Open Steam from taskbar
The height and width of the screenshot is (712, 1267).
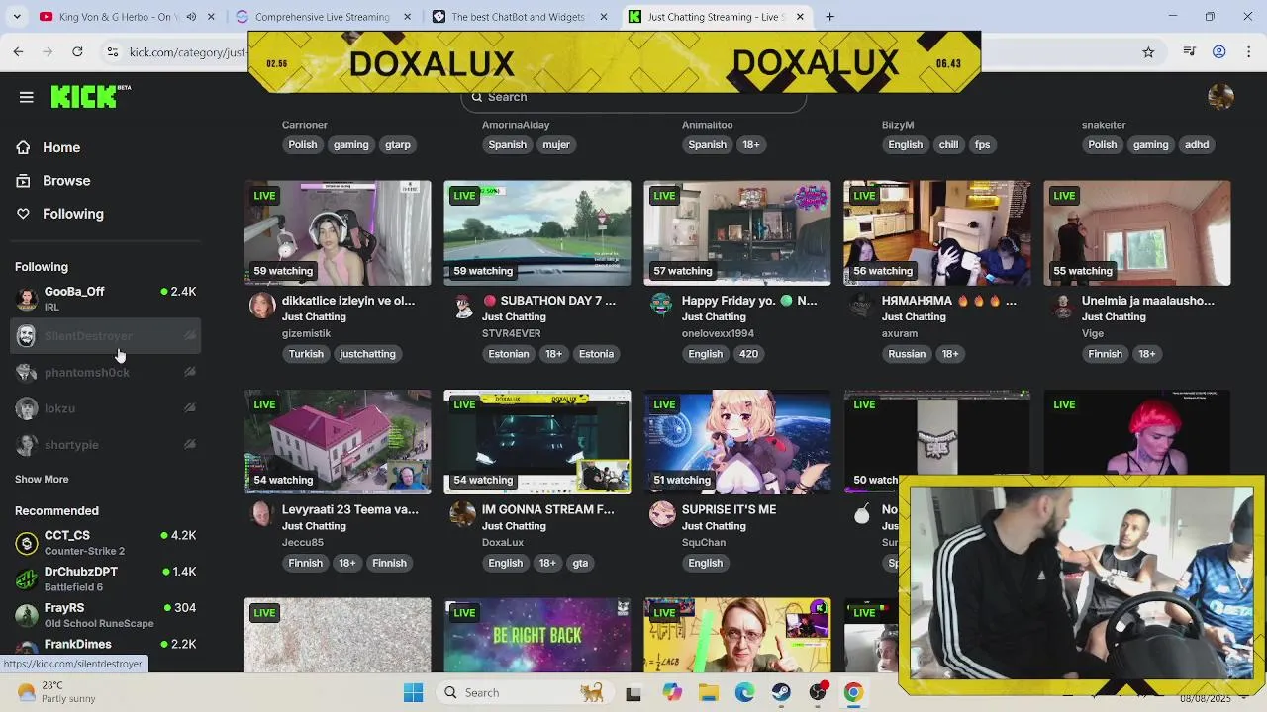781,692
